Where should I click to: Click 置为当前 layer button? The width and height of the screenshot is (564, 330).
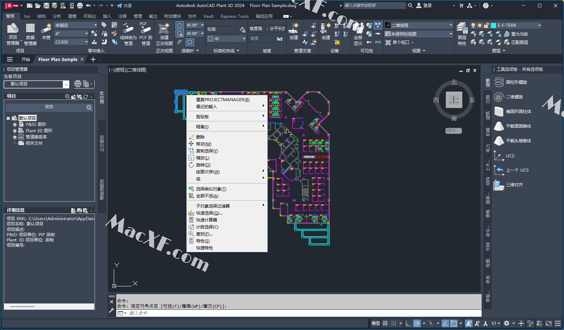tap(516, 34)
